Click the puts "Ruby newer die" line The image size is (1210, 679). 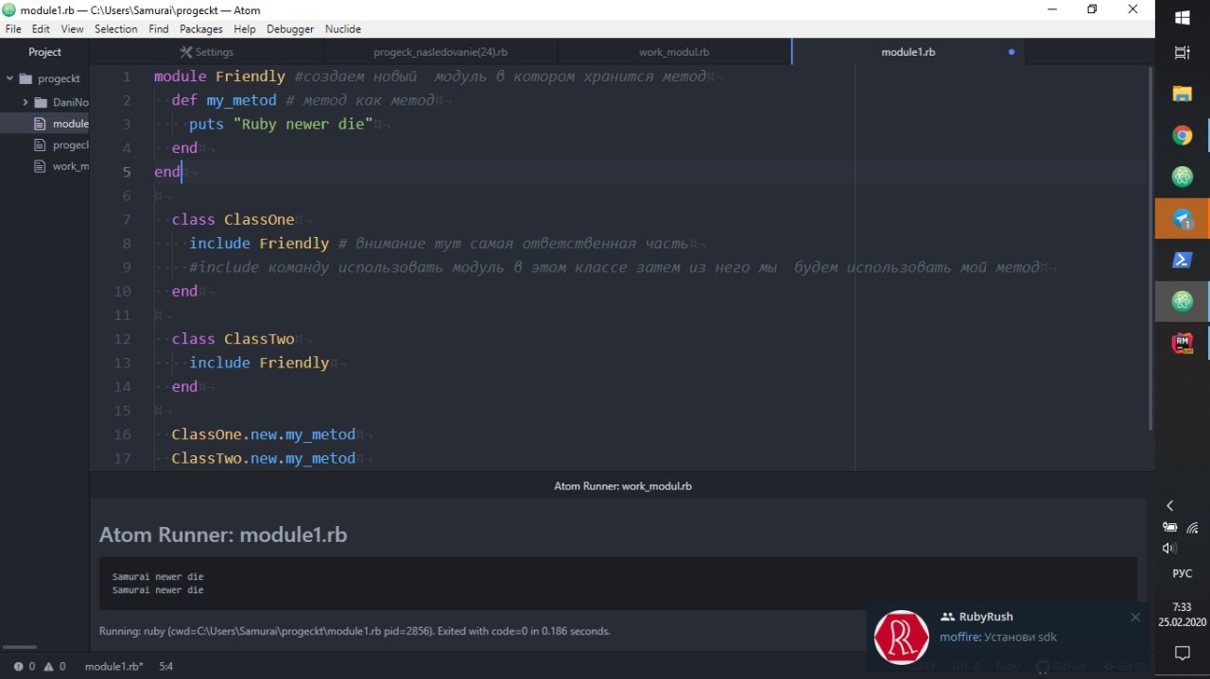point(281,124)
